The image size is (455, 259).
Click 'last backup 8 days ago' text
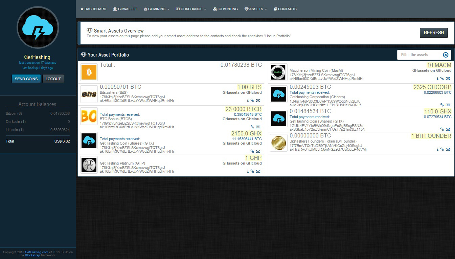(x=38, y=68)
